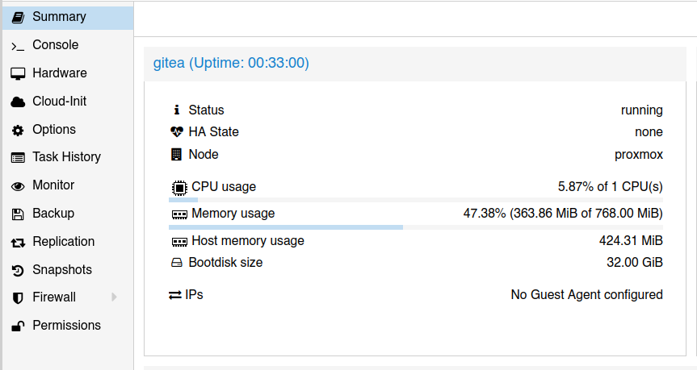Click the Replication arrows icon

[18, 242]
